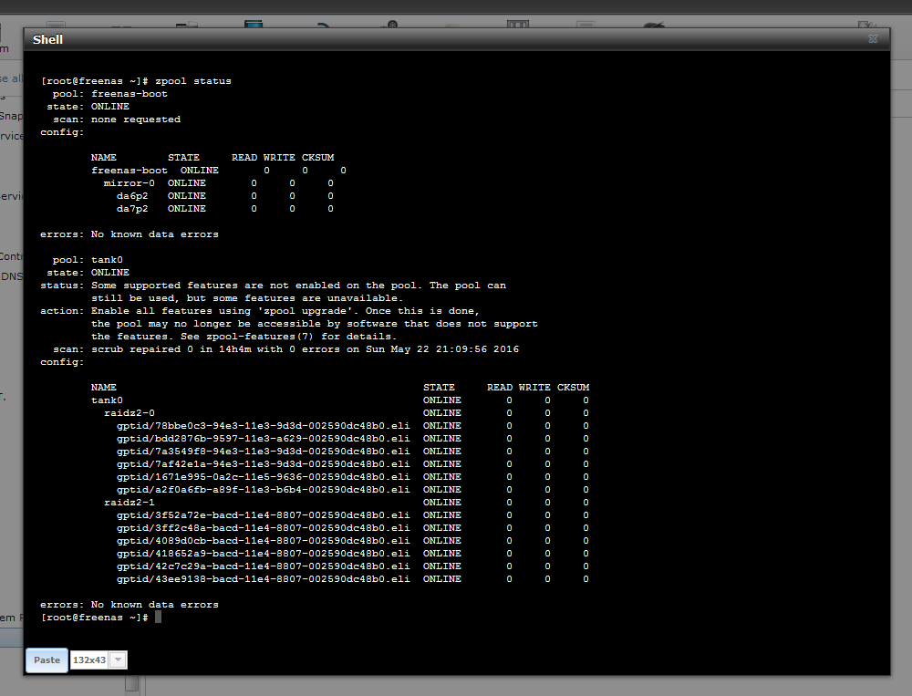Image resolution: width=912 pixels, height=696 pixels.
Task: Click gptid/43ee9138 device entry
Action: (x=263, y=579)
